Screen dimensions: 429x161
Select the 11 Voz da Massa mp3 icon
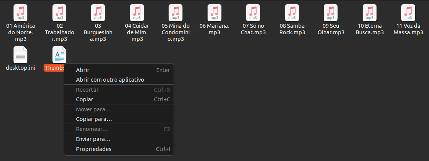[x=408, y=13]
